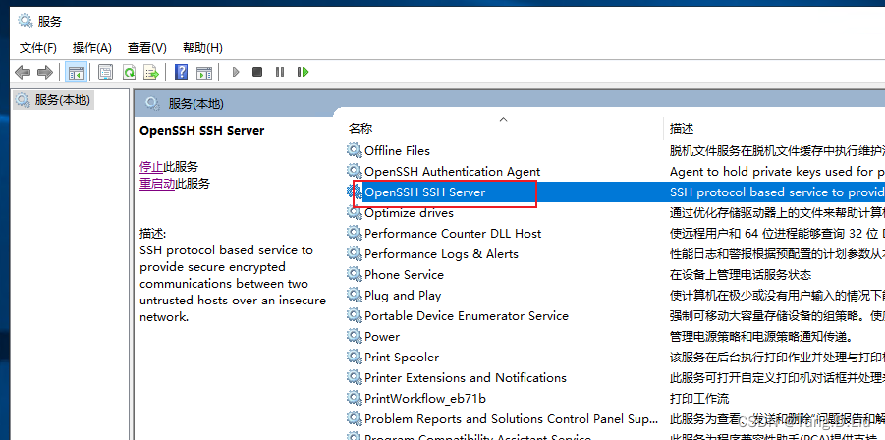This screenshot has width=885, height=440.
Task: Toggle the show/hide action pane icon
Action: 204,72
